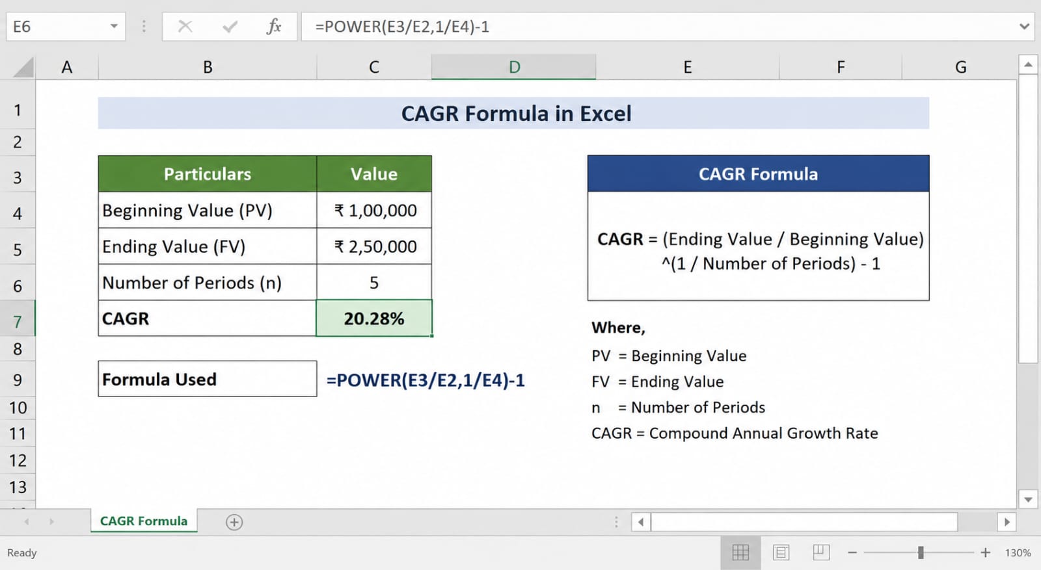
Task: Click the vertical scrollbar up arrow
Action: point(1028,64)
